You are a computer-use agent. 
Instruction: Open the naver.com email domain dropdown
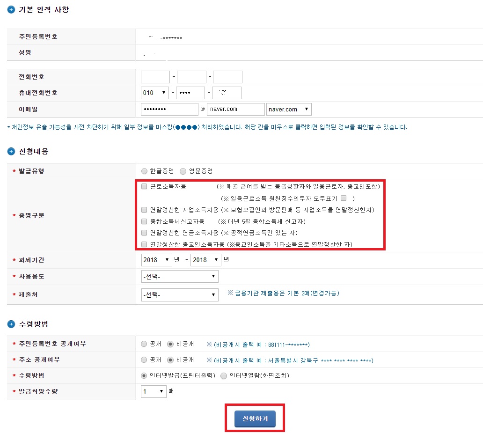289,110
